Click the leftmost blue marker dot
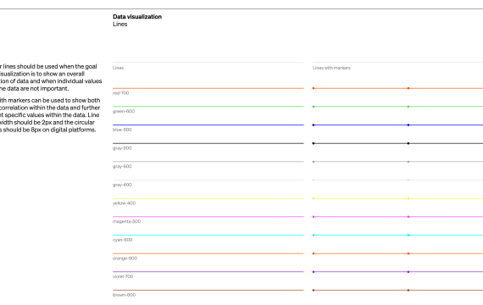The width and height of the screenshot is (483, 305). [x=314, y=125]
